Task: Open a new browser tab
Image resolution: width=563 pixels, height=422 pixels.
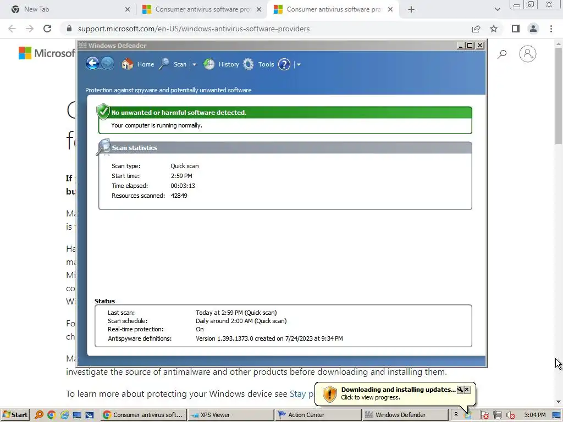Action: click(411, 9)
